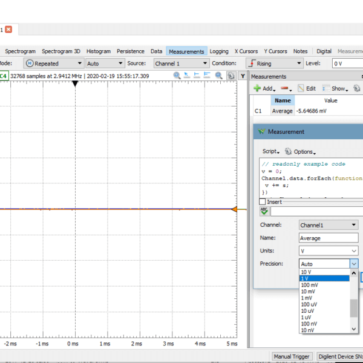Enable X Cursors view

pos(246,51)
